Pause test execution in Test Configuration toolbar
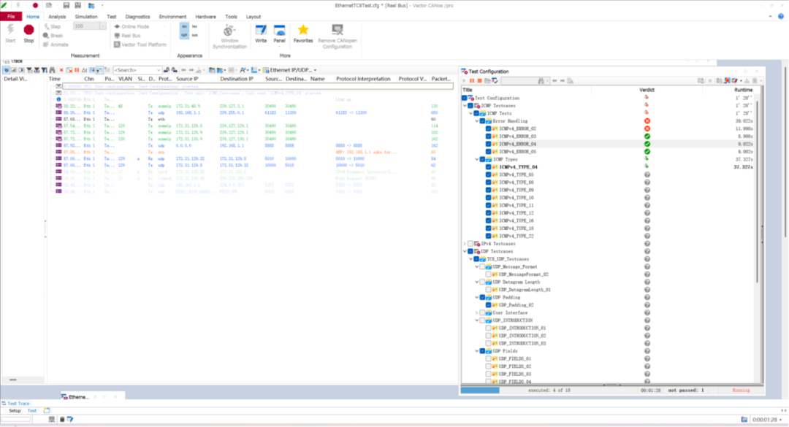This screenshot has width=789, height=427. point(472,80)
